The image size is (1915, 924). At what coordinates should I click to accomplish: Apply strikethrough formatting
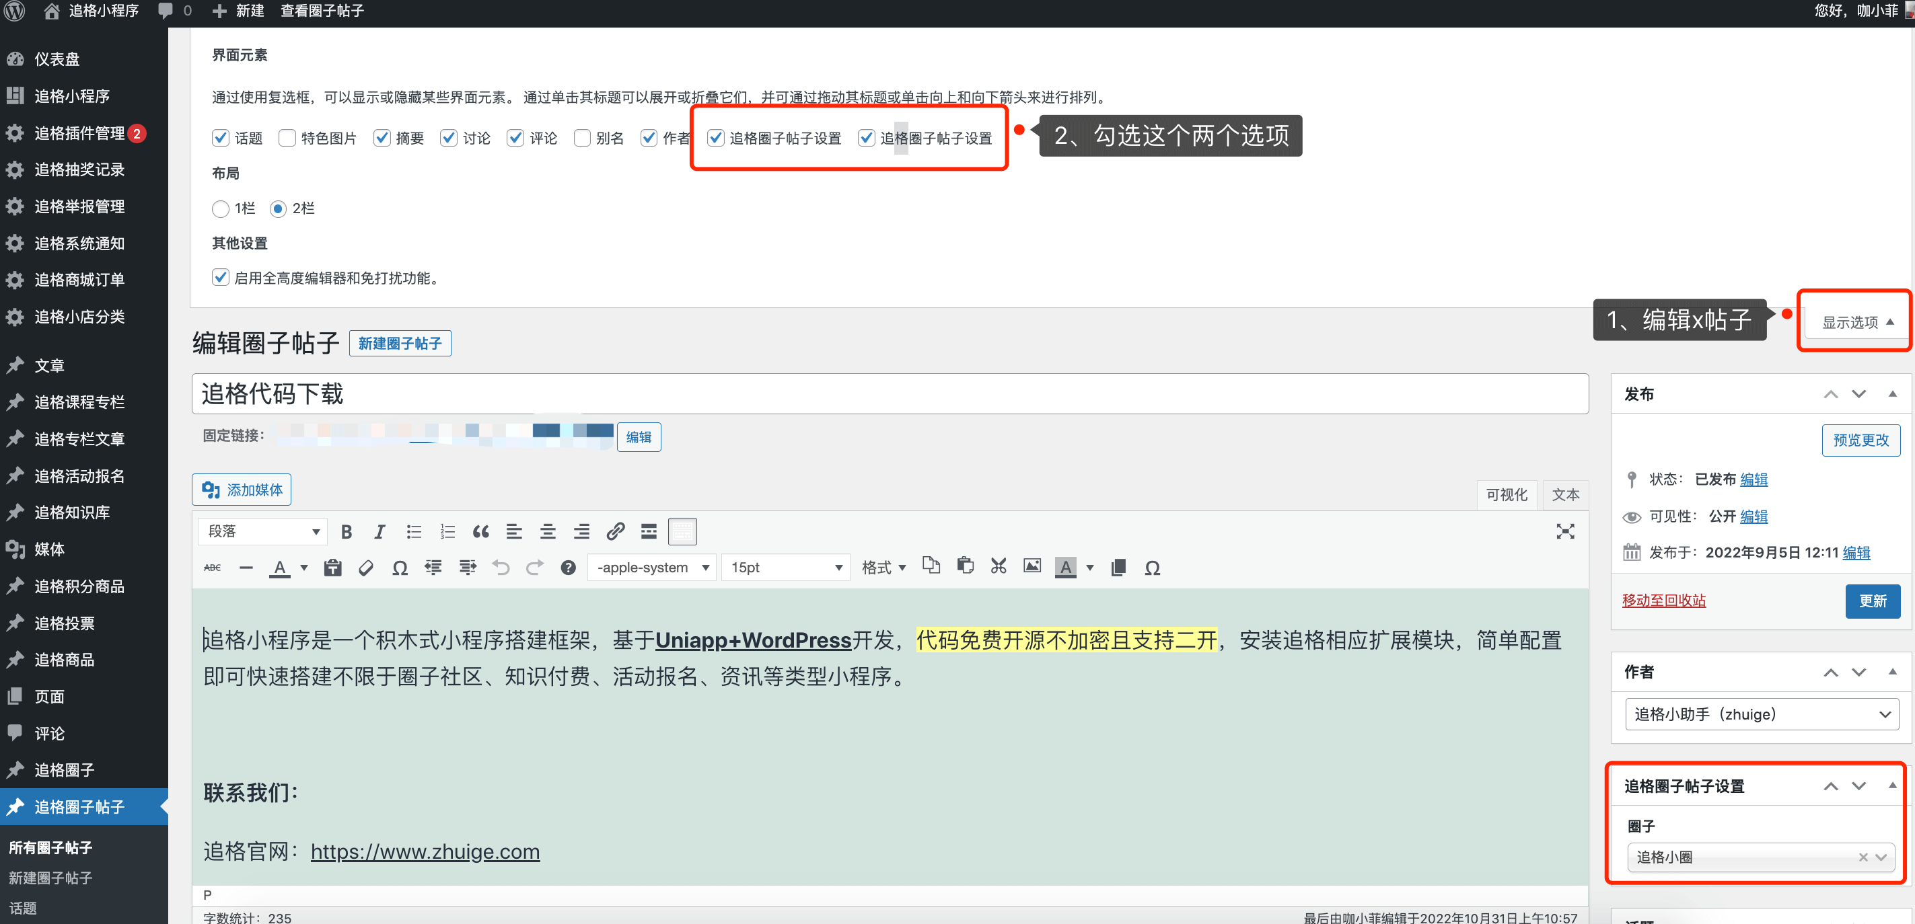pyautogui.click(x=213, y=568)
